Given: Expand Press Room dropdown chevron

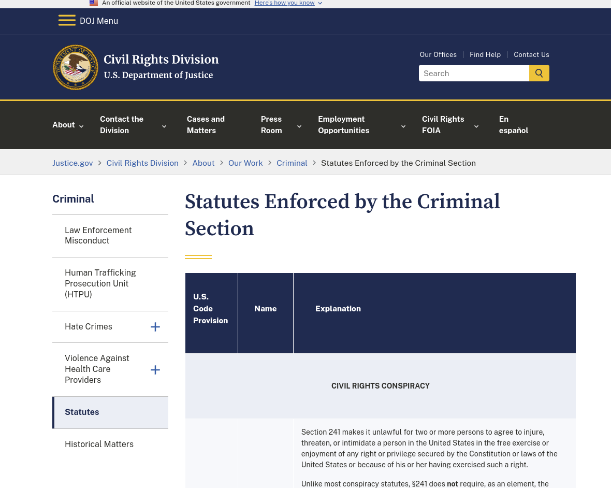Looking at the screenshot, I should click(x=299, y=126).
